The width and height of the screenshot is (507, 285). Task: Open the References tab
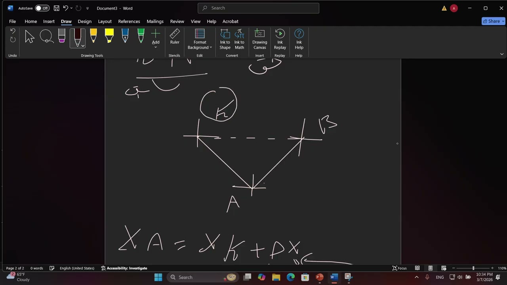pos(129,21)
